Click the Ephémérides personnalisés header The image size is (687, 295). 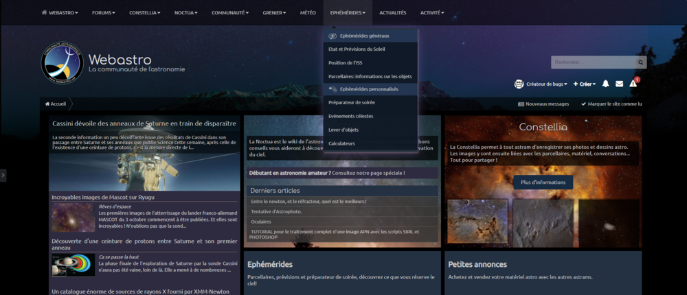[x=370, y=89]
